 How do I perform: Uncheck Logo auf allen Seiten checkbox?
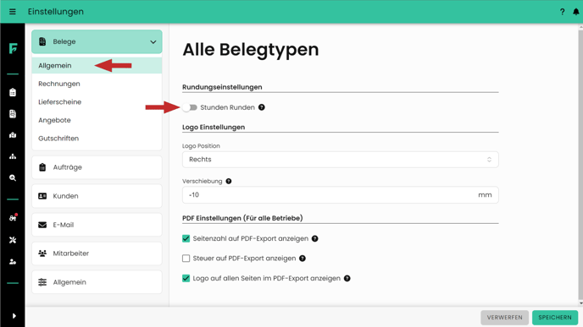(186, 278)
